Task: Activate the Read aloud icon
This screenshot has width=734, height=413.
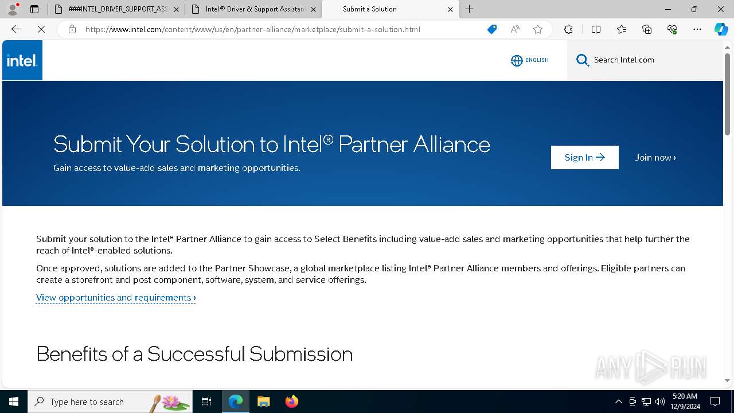Action: 515,29
